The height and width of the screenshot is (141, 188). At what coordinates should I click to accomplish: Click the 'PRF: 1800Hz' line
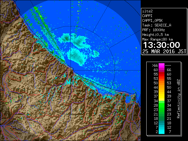(x=154, y=30)
